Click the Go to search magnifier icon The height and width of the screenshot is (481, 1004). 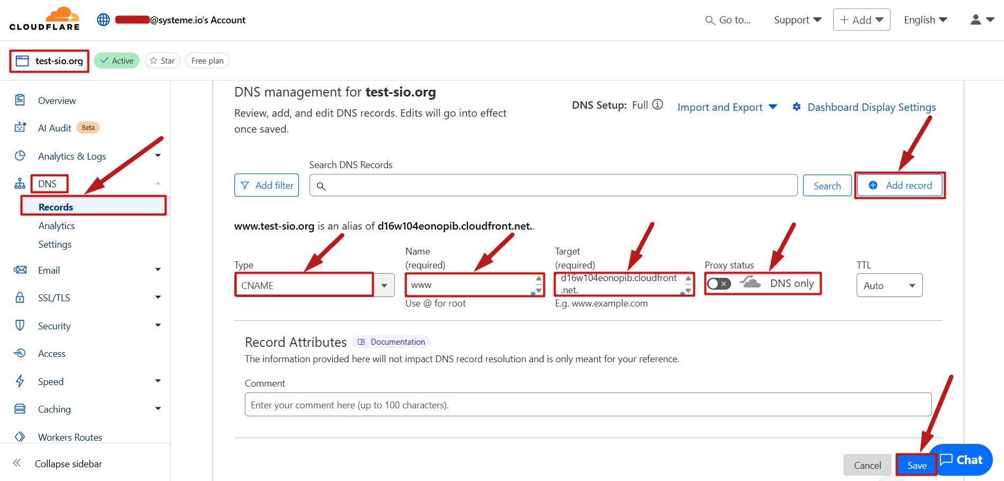(x=710, y=20)
